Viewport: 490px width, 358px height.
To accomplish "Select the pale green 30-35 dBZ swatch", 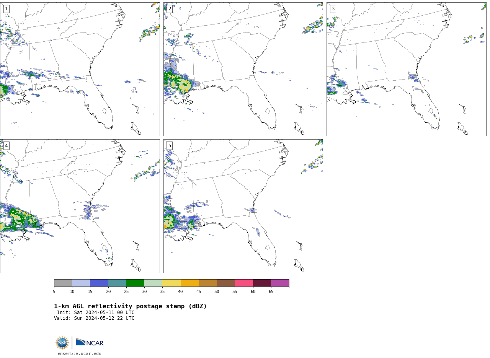I will (x=154, y=283).
